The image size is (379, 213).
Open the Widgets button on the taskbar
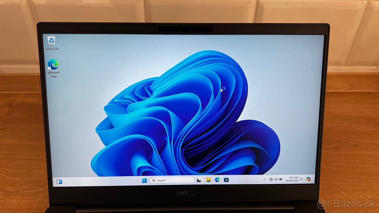pyautogui.click(x=59, y=182)
